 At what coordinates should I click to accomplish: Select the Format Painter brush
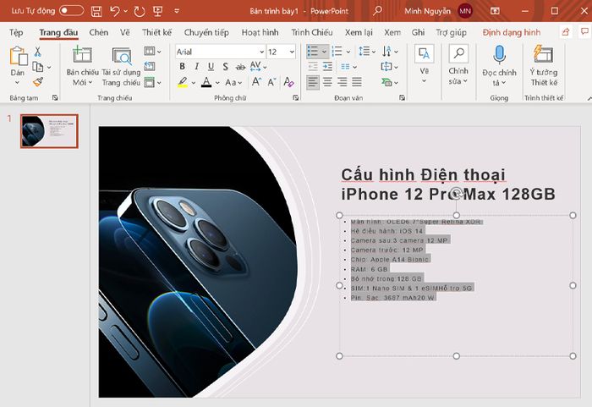[38, 81]
